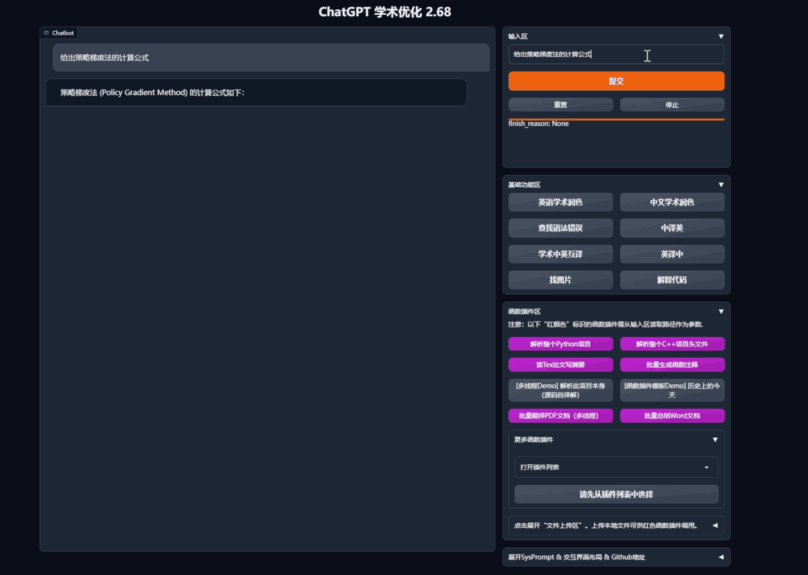This screenshot has width=808, height=575.
Task: Click 读Tex论文写摘要 plugin
Action: click(x=560, y=364)
